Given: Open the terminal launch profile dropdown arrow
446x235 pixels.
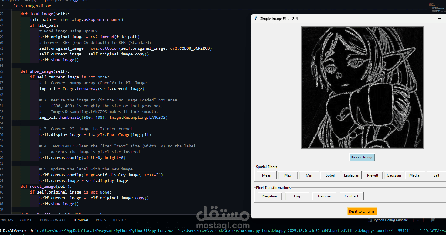Looking at the screenshot, I should 418,220.
